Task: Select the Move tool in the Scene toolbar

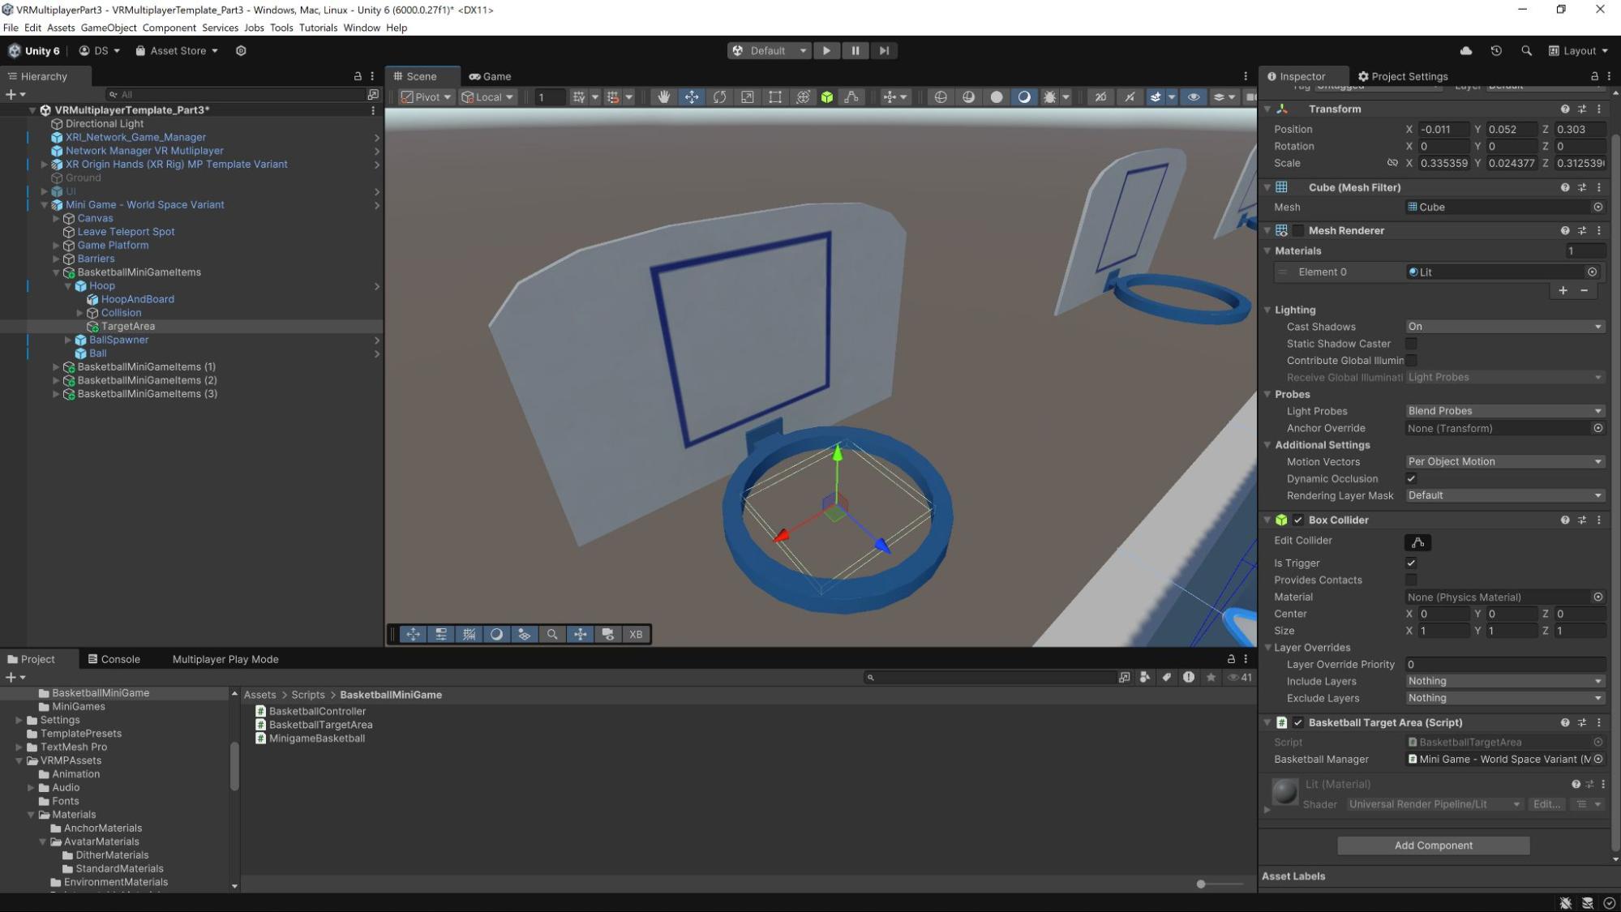Action: pyautogui.click(x=692, y=96)
